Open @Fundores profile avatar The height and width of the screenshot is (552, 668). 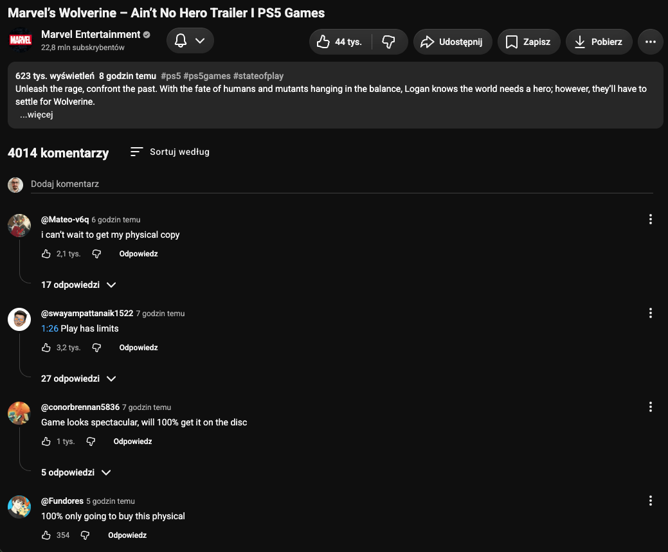click(x=19, y=507)
